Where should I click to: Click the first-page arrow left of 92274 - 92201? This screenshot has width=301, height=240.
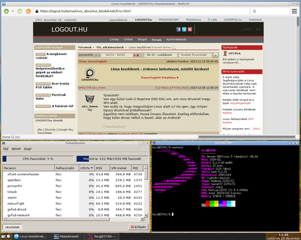(x=96, y=55)
